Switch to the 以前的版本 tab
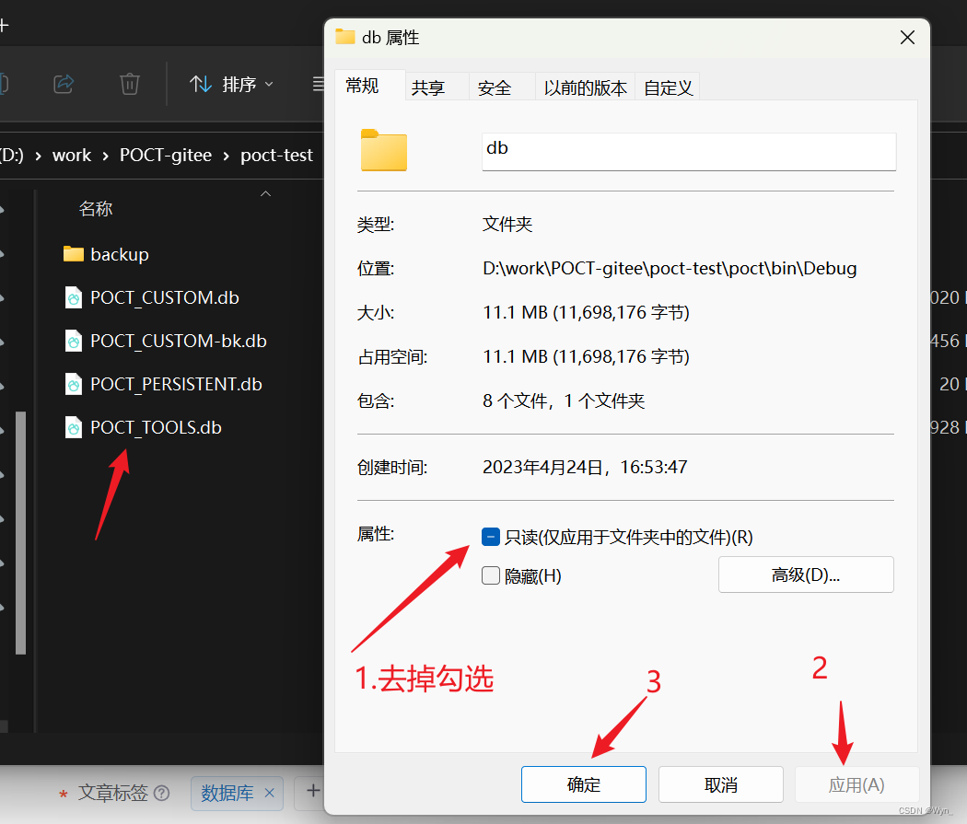Screen dimensions: 967x824 (585, 87)
